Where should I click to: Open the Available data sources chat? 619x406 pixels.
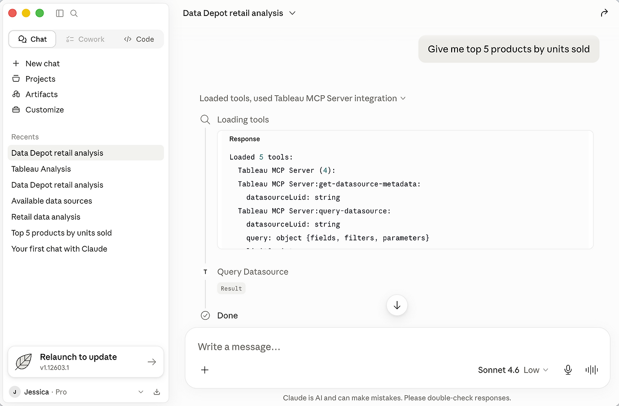point(86,201)
